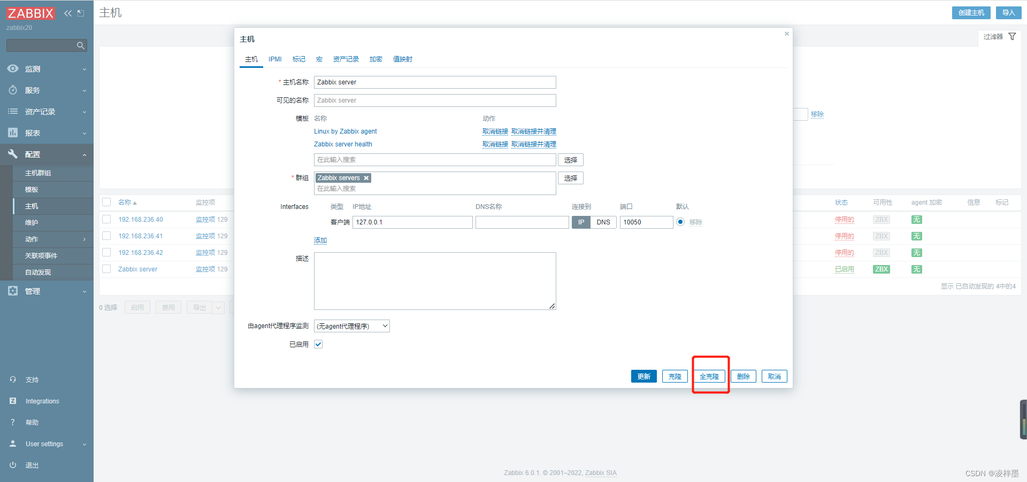
Task: Click green ZBX availability badge
Action: 882,269
